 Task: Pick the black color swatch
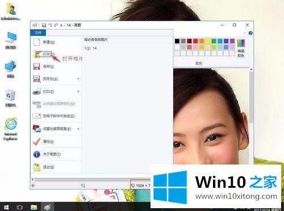pyautogui.click(x=177, y=41)
